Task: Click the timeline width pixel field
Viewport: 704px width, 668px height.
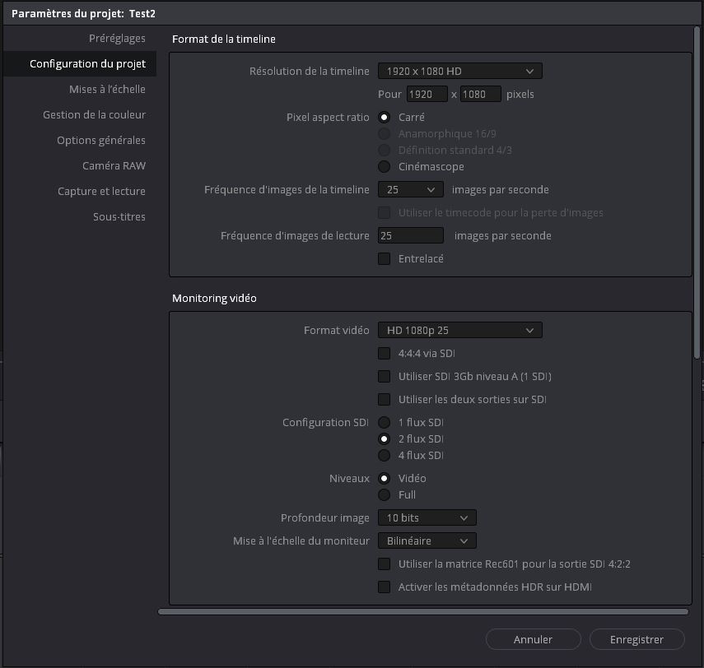Action: coord(427,95)
